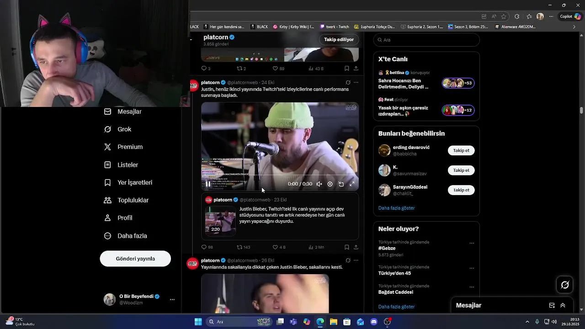Open Discord from the taskbar
The width and height of the screenshot is (585, 329).
374,322
